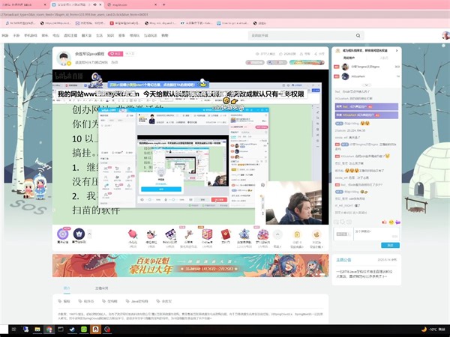Open the first small tool icon under chat
The height and width of the screenshot is (337, 450).
(336, 222)
